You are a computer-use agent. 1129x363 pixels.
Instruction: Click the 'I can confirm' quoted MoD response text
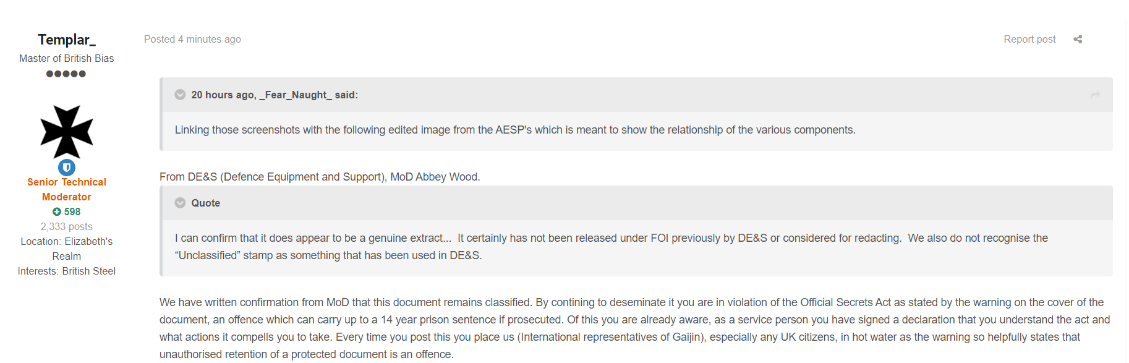tap(611, 247)
